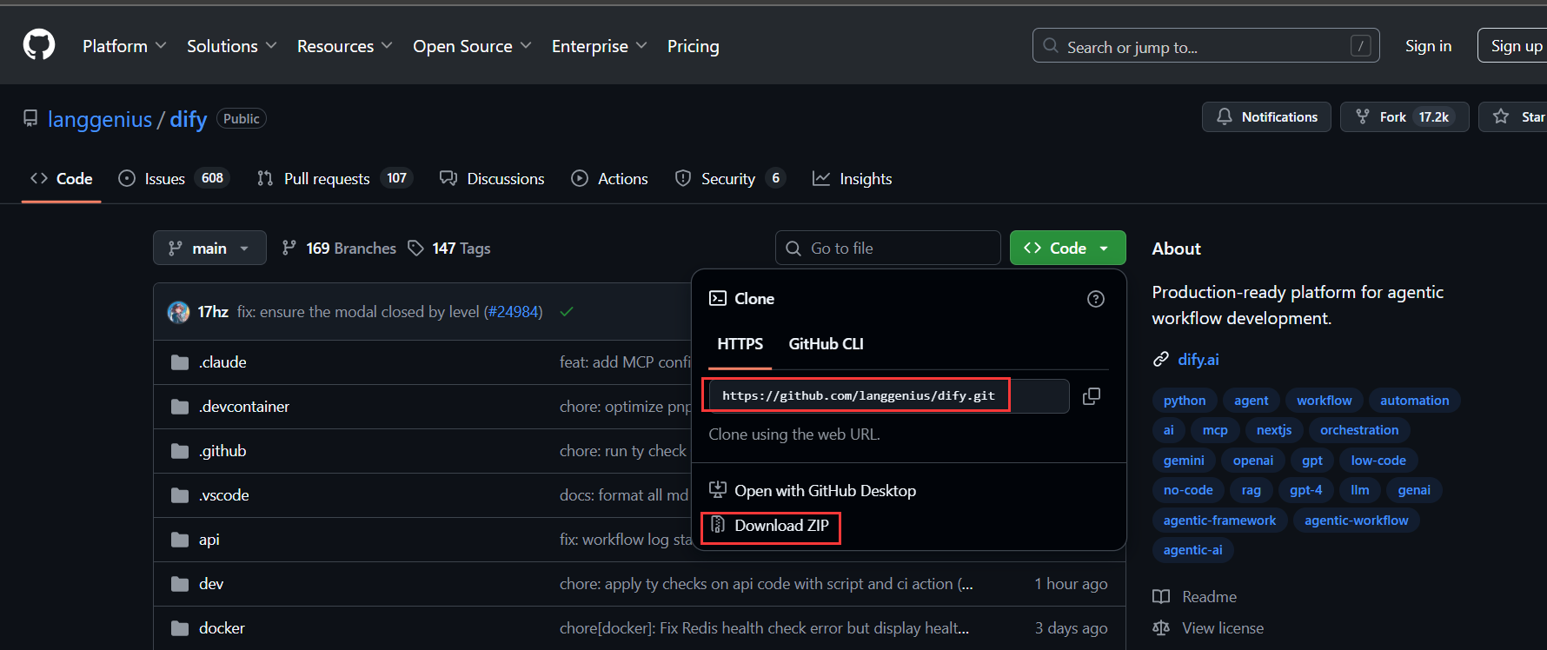Open the Solutions navigation dropdown
This screenshot has width=1547, height=650.
(x=231, y=46)
